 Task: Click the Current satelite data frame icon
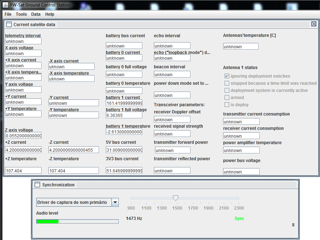pos(9,24)
